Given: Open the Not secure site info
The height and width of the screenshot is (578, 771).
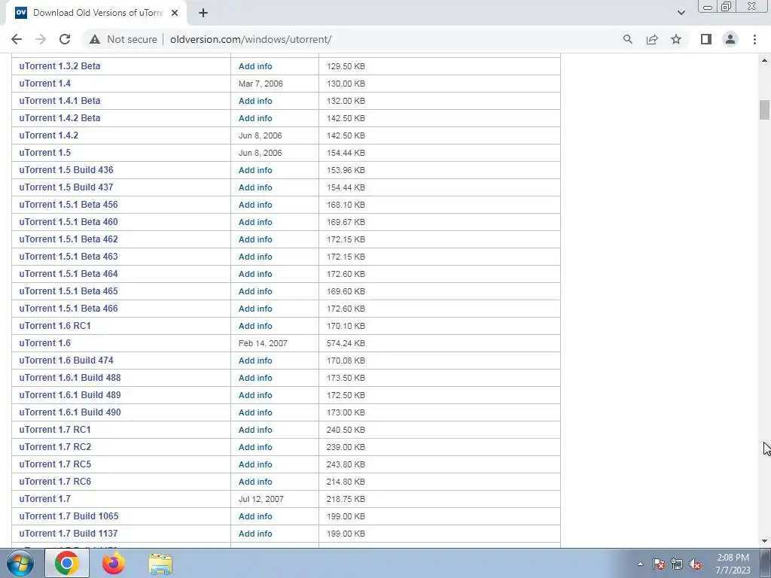Looking at the screenshot, I should coord(123,39).
